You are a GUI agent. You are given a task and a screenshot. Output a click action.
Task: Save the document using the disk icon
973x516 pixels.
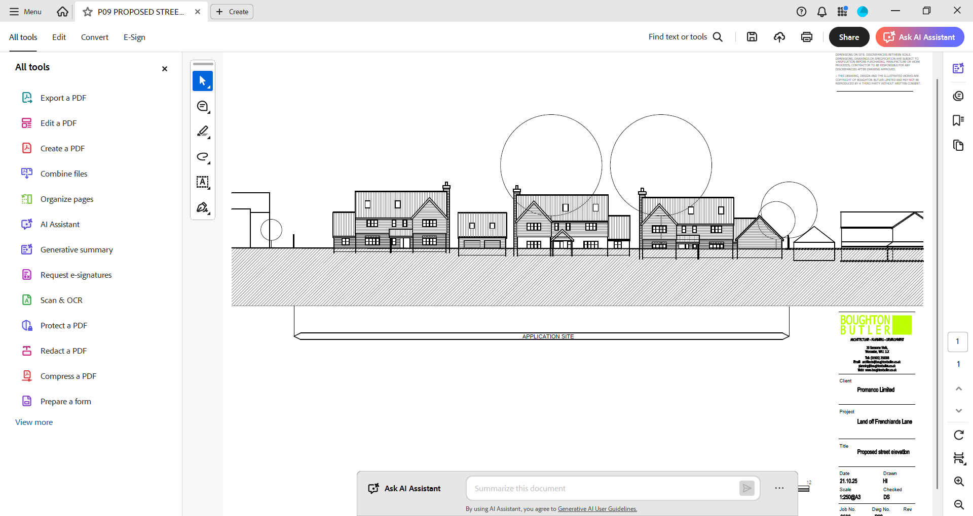coord(752,37)
